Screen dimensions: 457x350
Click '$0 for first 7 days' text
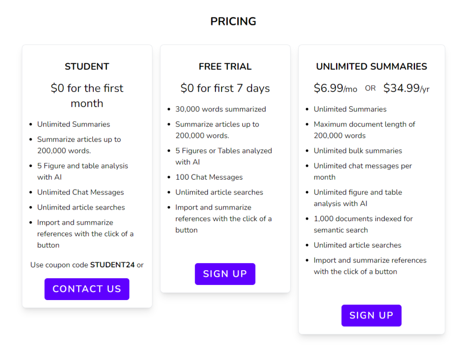[x=225, y=88]
